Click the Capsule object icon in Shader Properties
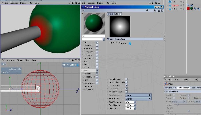 [x=130, y=43]
